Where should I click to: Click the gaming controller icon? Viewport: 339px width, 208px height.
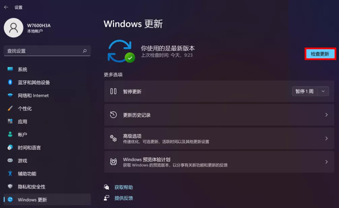[10, 160]
